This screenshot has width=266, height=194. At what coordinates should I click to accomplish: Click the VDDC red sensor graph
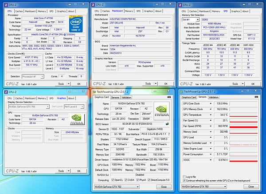pos(243,160)
